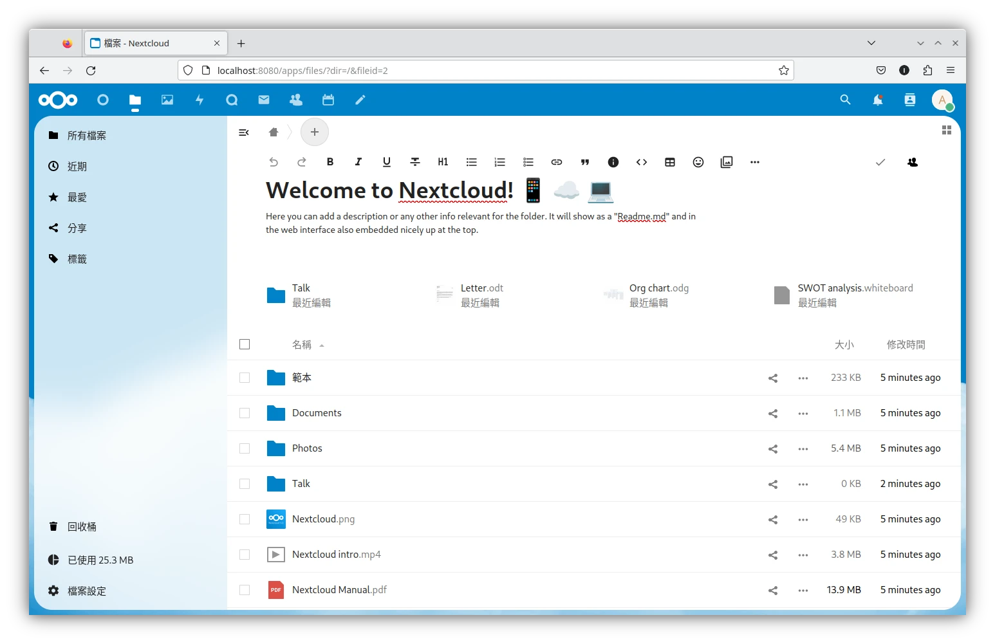Toggle strikethrough formatting
This screenshot has width=995, height=644.
coord(415,162)
